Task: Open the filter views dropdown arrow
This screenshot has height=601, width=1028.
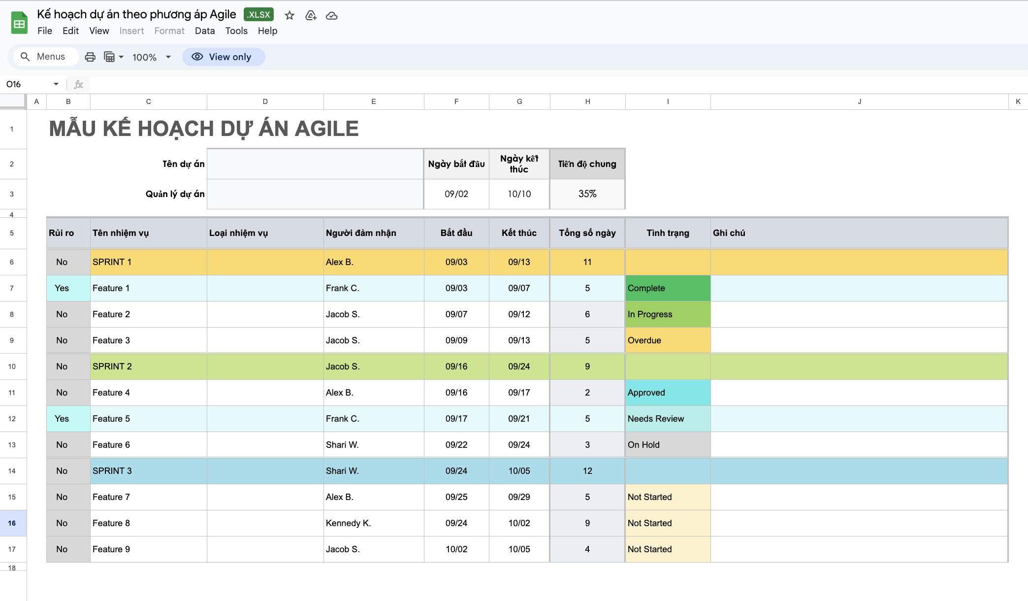Action: coord(121,57)
